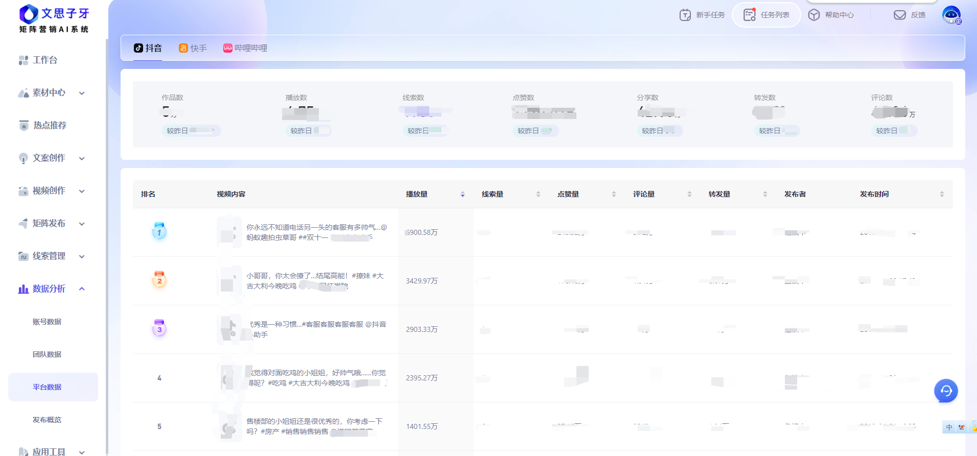977x456 pixels.
Task: Select 平台数据 submenu item
Action: (53, 387)
